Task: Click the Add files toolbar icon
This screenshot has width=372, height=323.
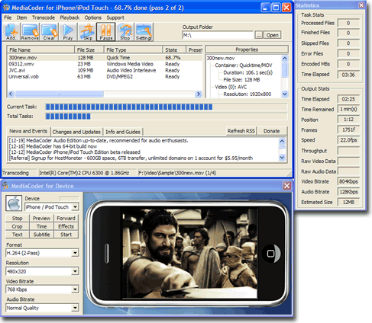Action: [12, 32]
